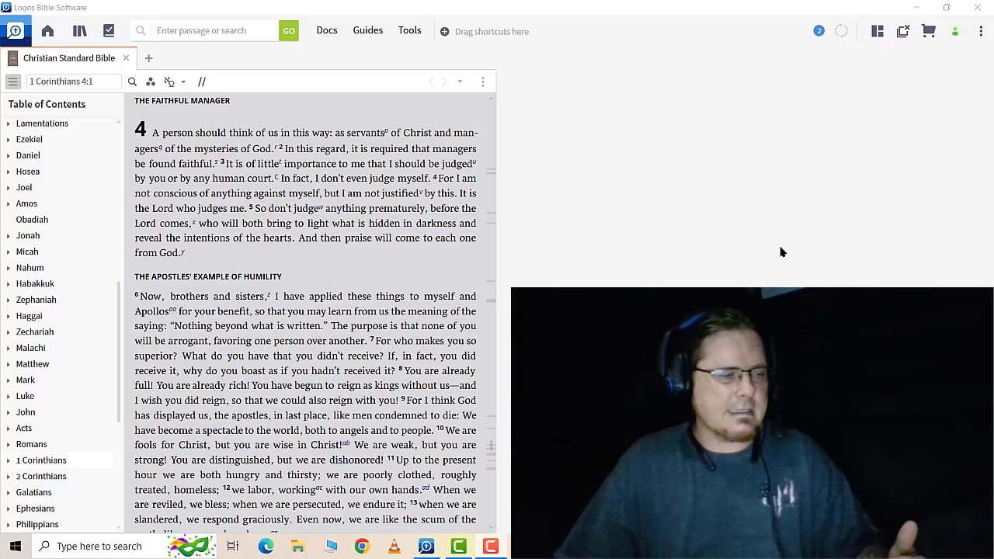Select 2 Corinthians in the contents
The width and height of the screenshot is (994, 559).
(x=41, y=477)
